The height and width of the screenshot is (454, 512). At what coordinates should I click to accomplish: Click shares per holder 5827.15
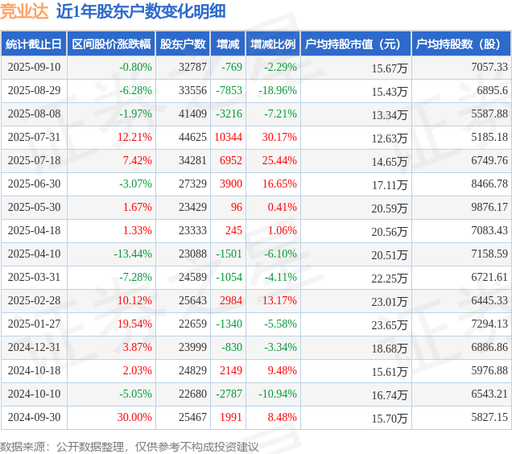[489, 418]
